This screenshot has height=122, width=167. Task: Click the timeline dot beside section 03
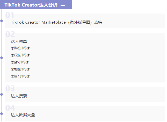[x=2, y=94]
